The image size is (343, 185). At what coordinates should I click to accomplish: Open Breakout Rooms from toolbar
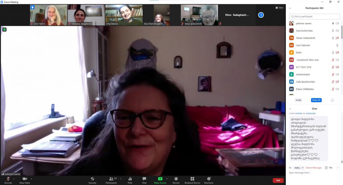click(x=192, y=179)
